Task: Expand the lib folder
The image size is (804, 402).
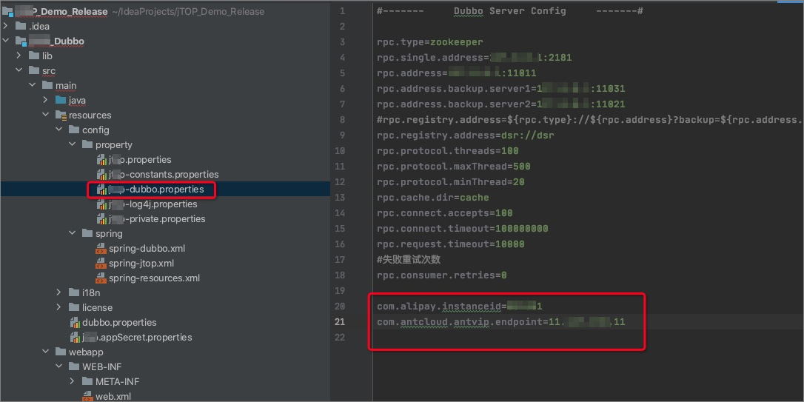Action: pyautogui.click(x=19, y=56)
